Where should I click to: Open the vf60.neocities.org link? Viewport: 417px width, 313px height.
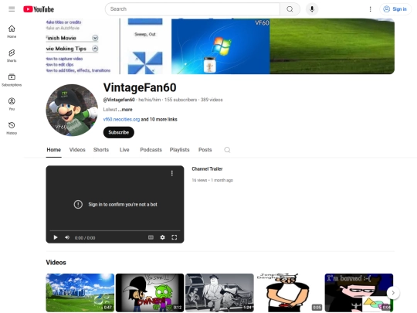[121, 120]
